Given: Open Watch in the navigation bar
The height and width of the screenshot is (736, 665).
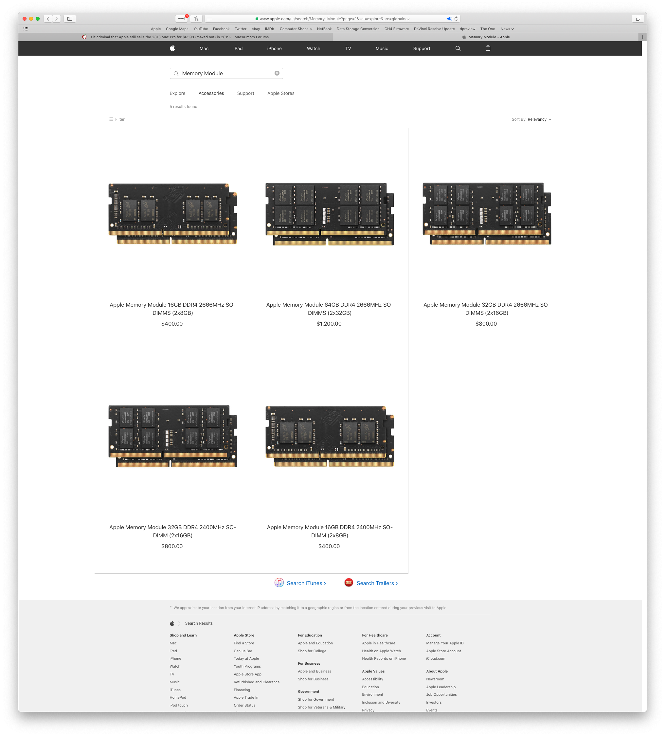Looking at the screenshot, I should (313, 48).
